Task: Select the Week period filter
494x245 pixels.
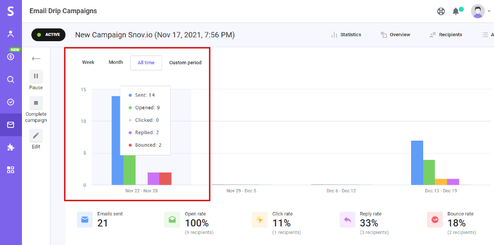Action: click(88, 63)
